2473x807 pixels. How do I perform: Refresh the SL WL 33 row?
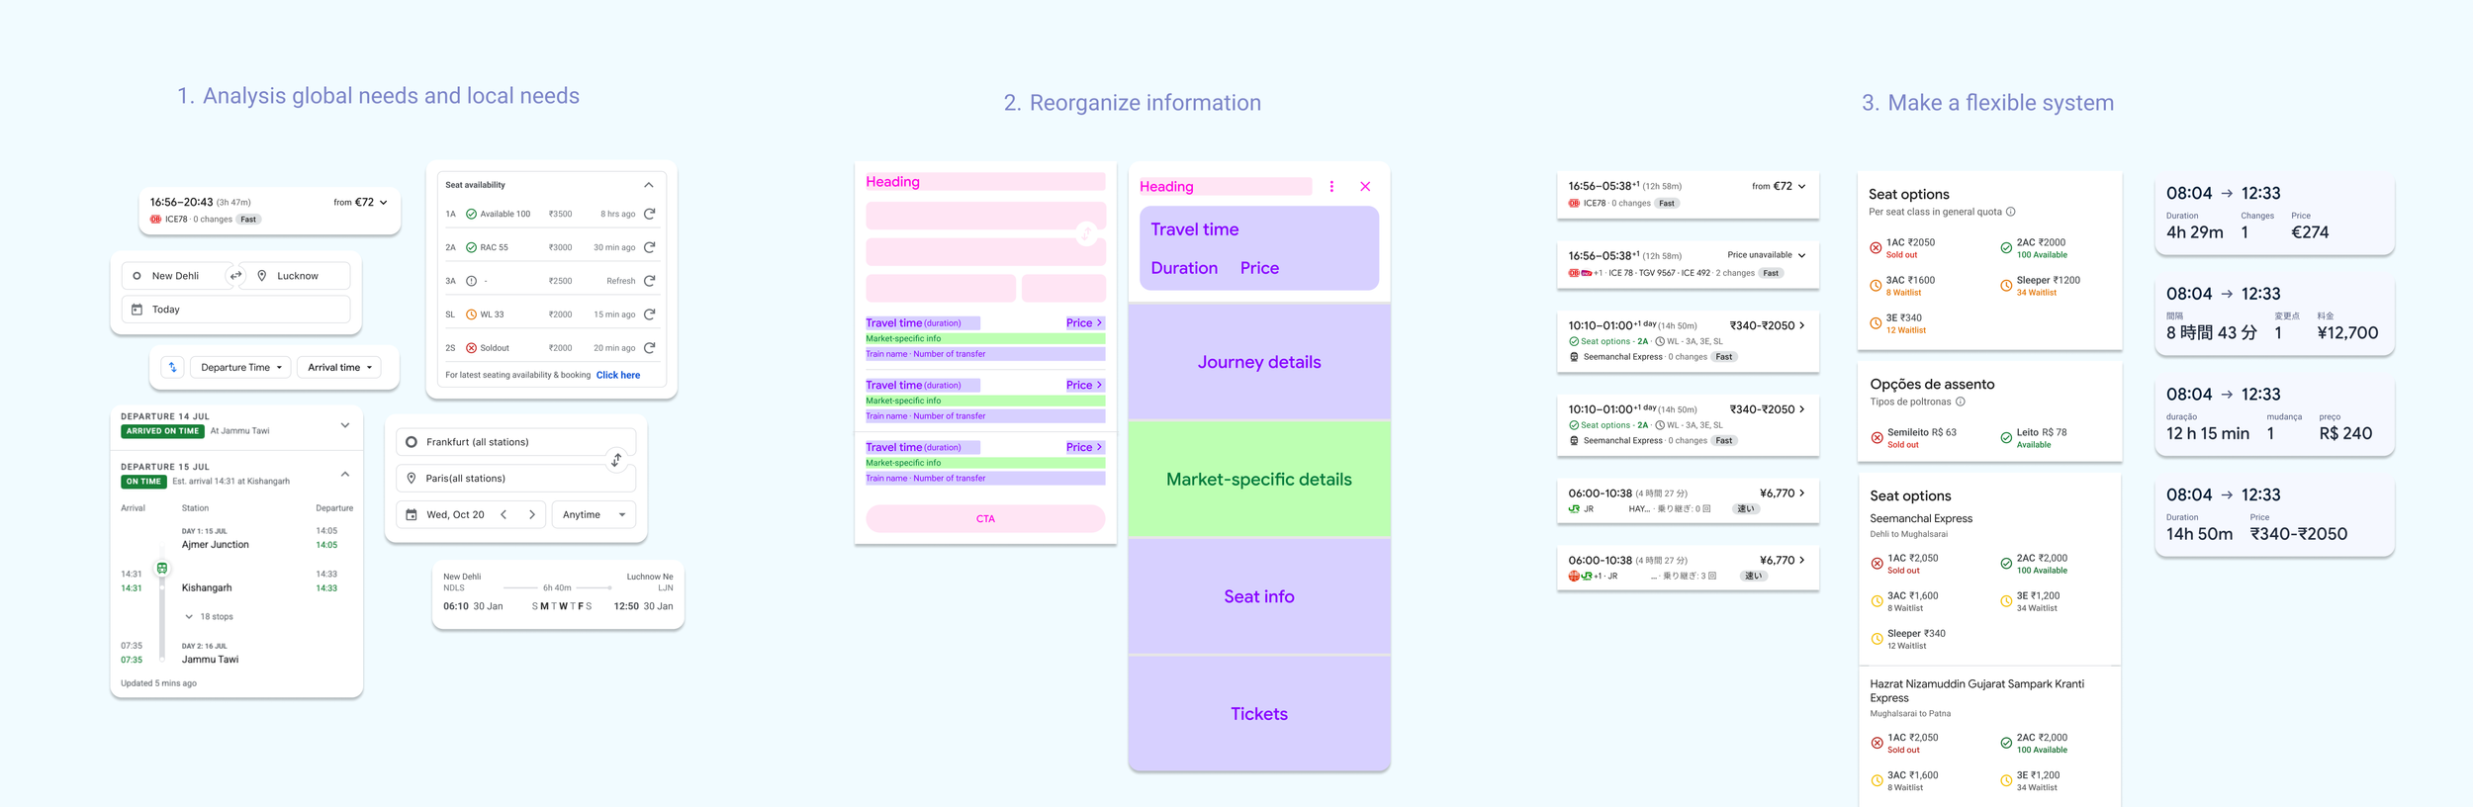coord(650,314)
